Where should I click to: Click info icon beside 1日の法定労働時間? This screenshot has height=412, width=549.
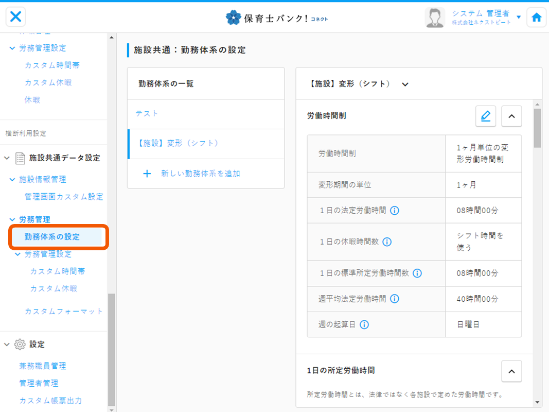(x=395, y=210)
